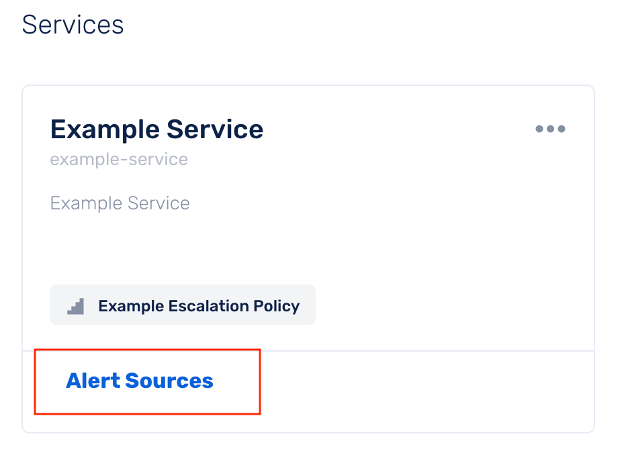Screen dimensions: 622x459
Task: Click the light gray example-service identifier
Action: (x=119, y=160)
